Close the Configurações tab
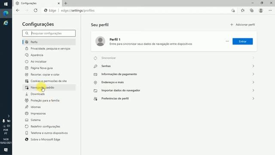The image size is (275, 155). (x=59, y=3)
